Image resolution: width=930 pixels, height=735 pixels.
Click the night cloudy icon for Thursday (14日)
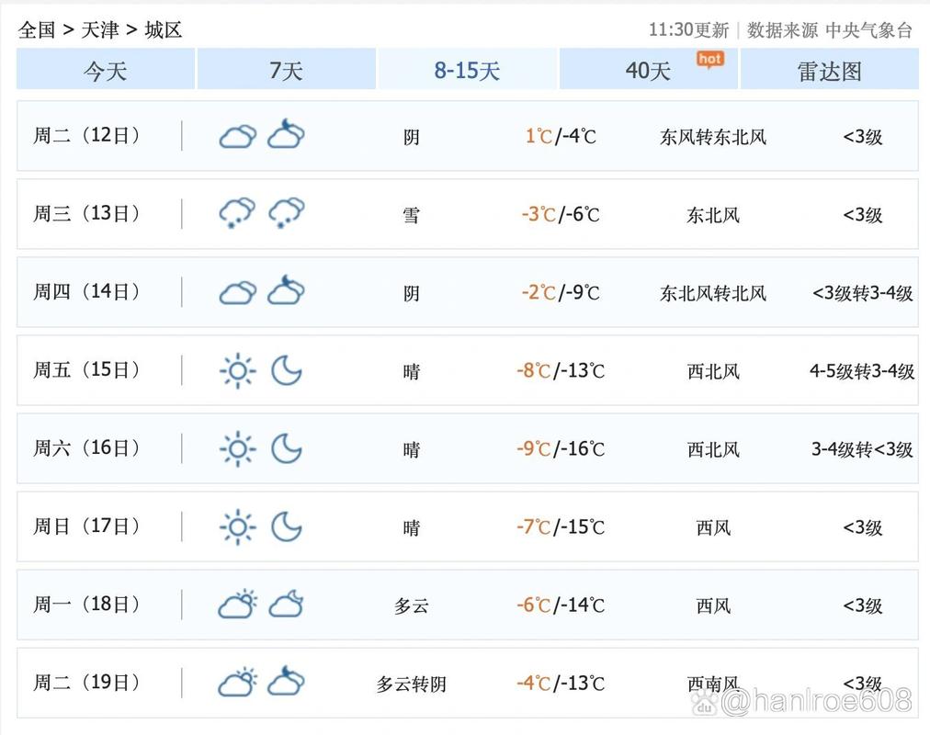pyautogui.click(x=287, y=290)
